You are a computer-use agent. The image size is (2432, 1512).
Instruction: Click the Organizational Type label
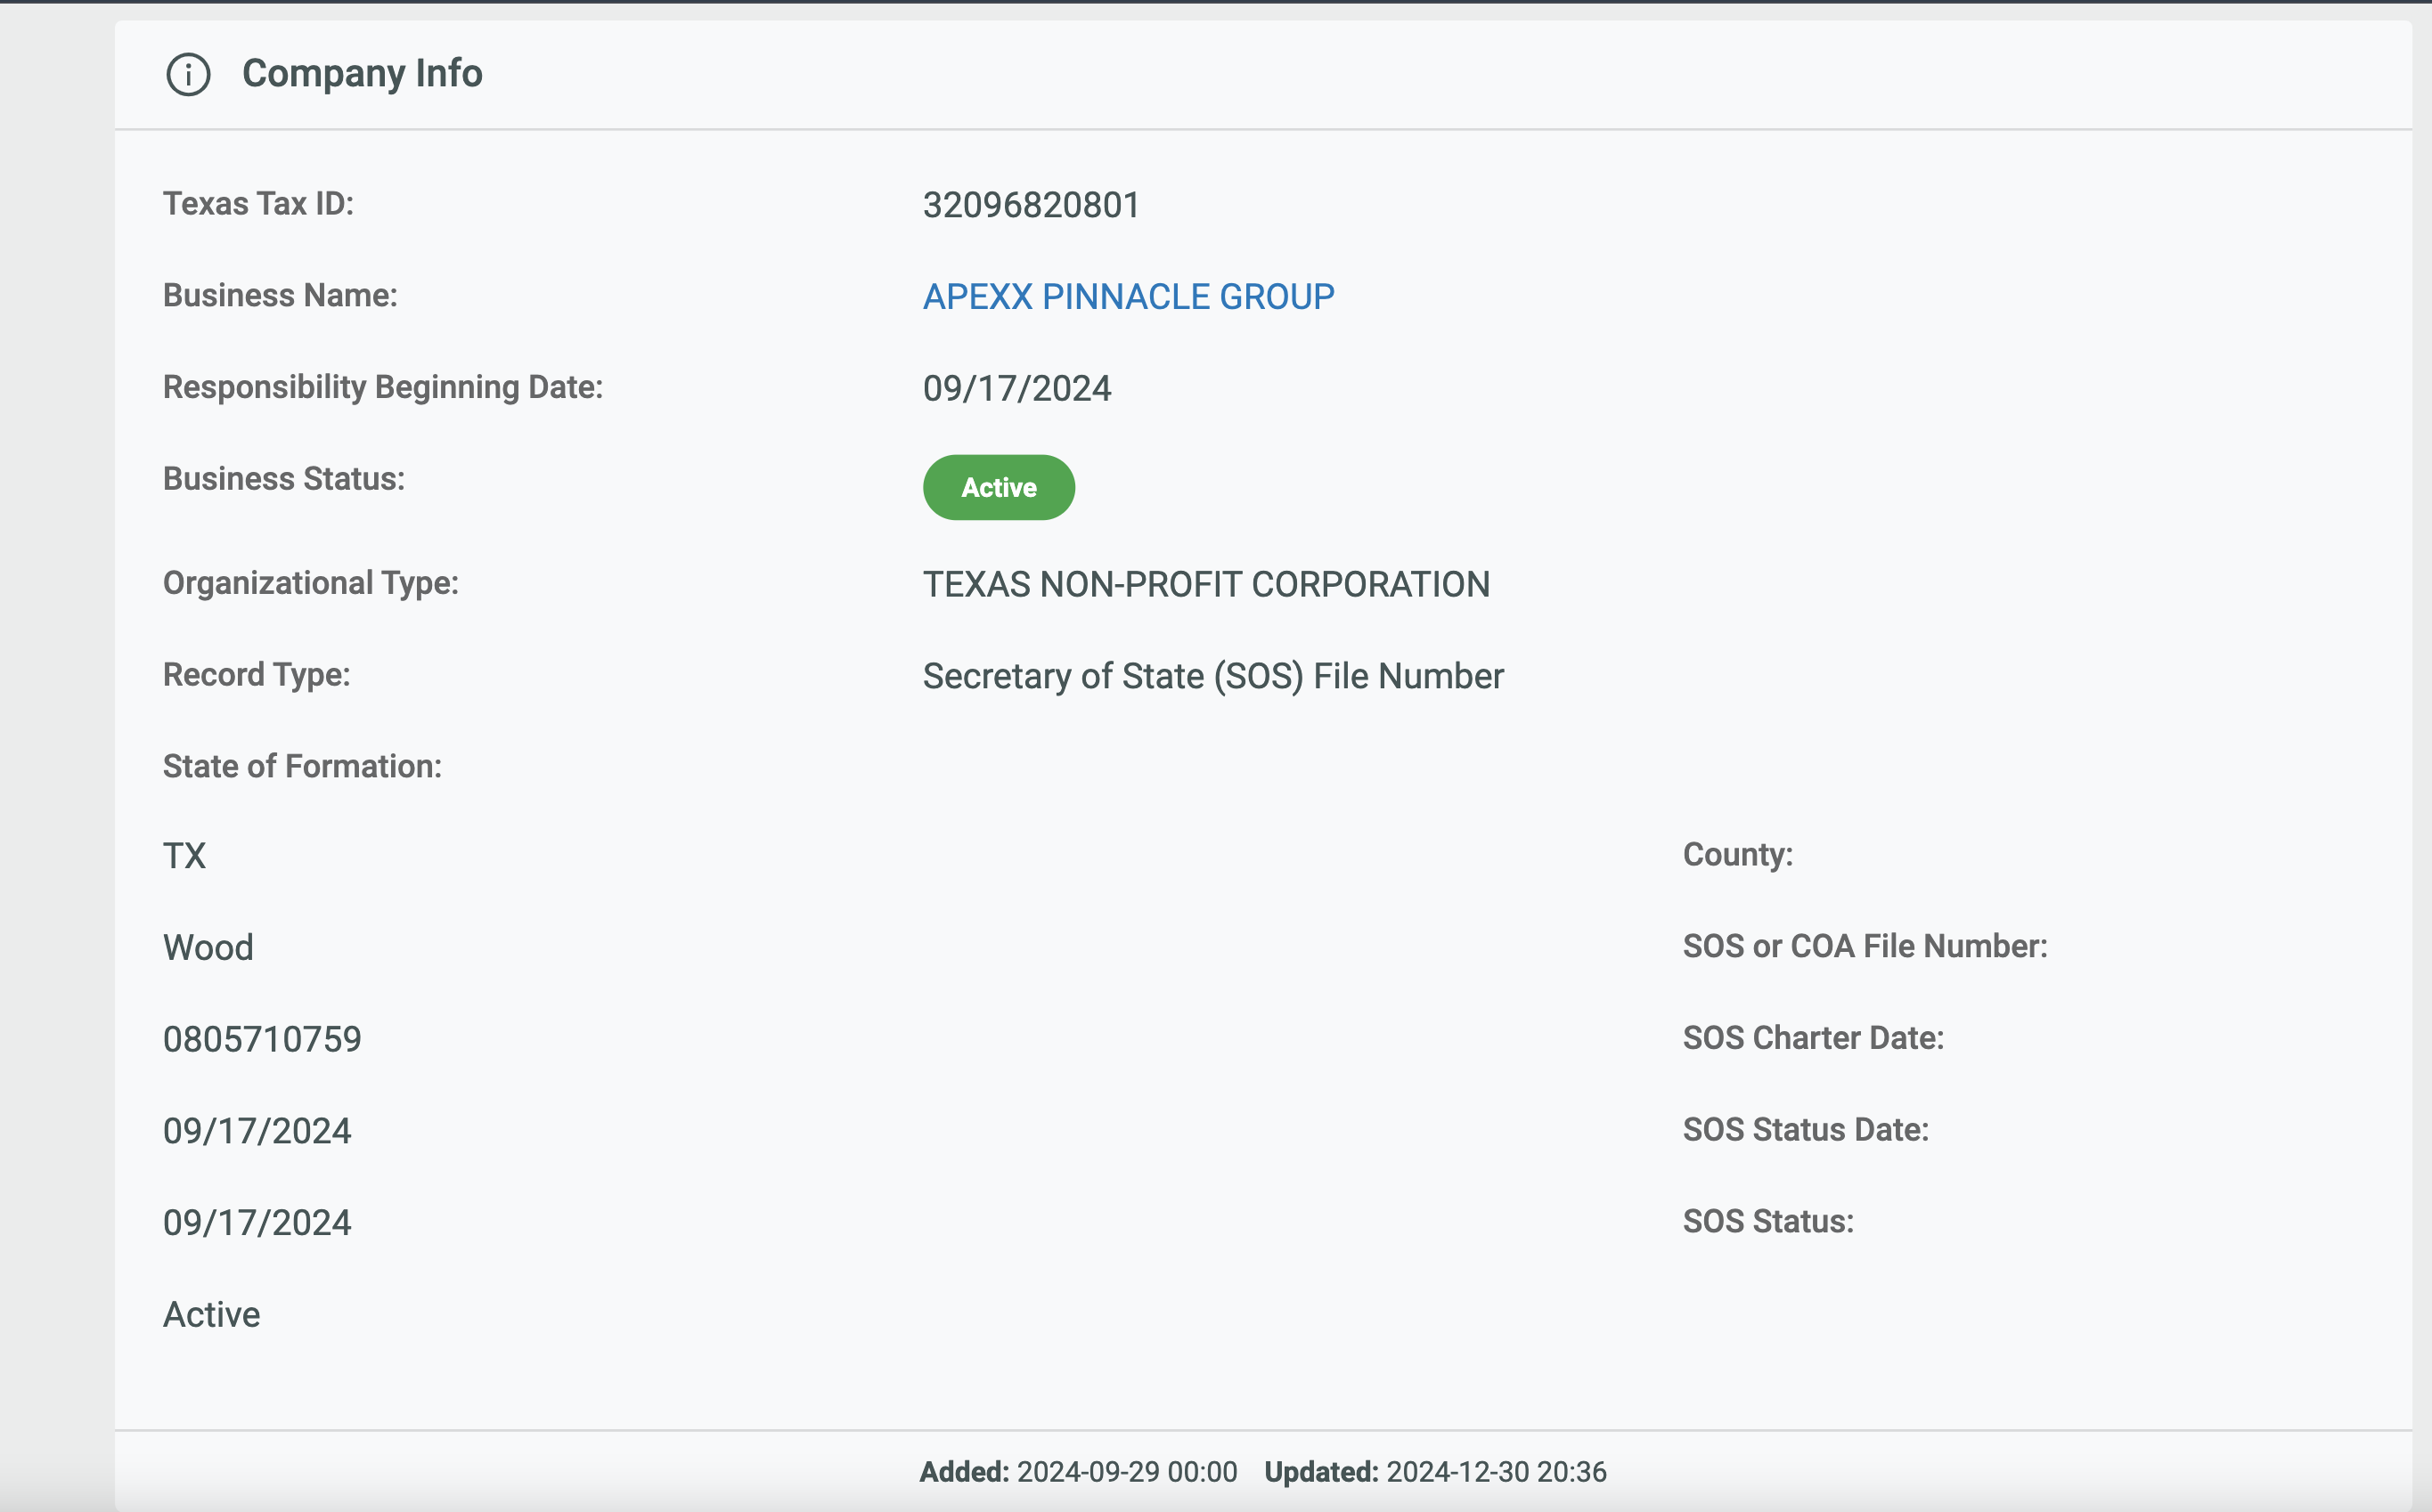click(x=311, y=584)
